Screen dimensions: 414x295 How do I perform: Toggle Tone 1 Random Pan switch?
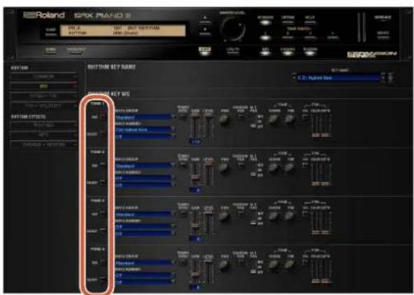[x=241, y=116]
